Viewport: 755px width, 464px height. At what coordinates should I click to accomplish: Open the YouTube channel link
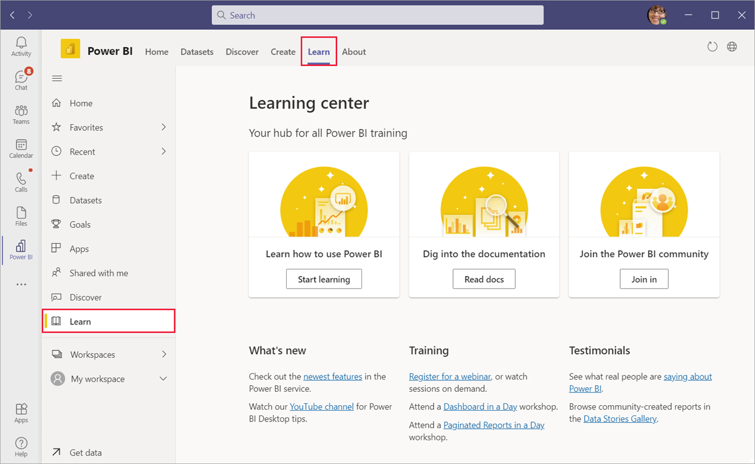pyautogui.click(x=321, y=406)
